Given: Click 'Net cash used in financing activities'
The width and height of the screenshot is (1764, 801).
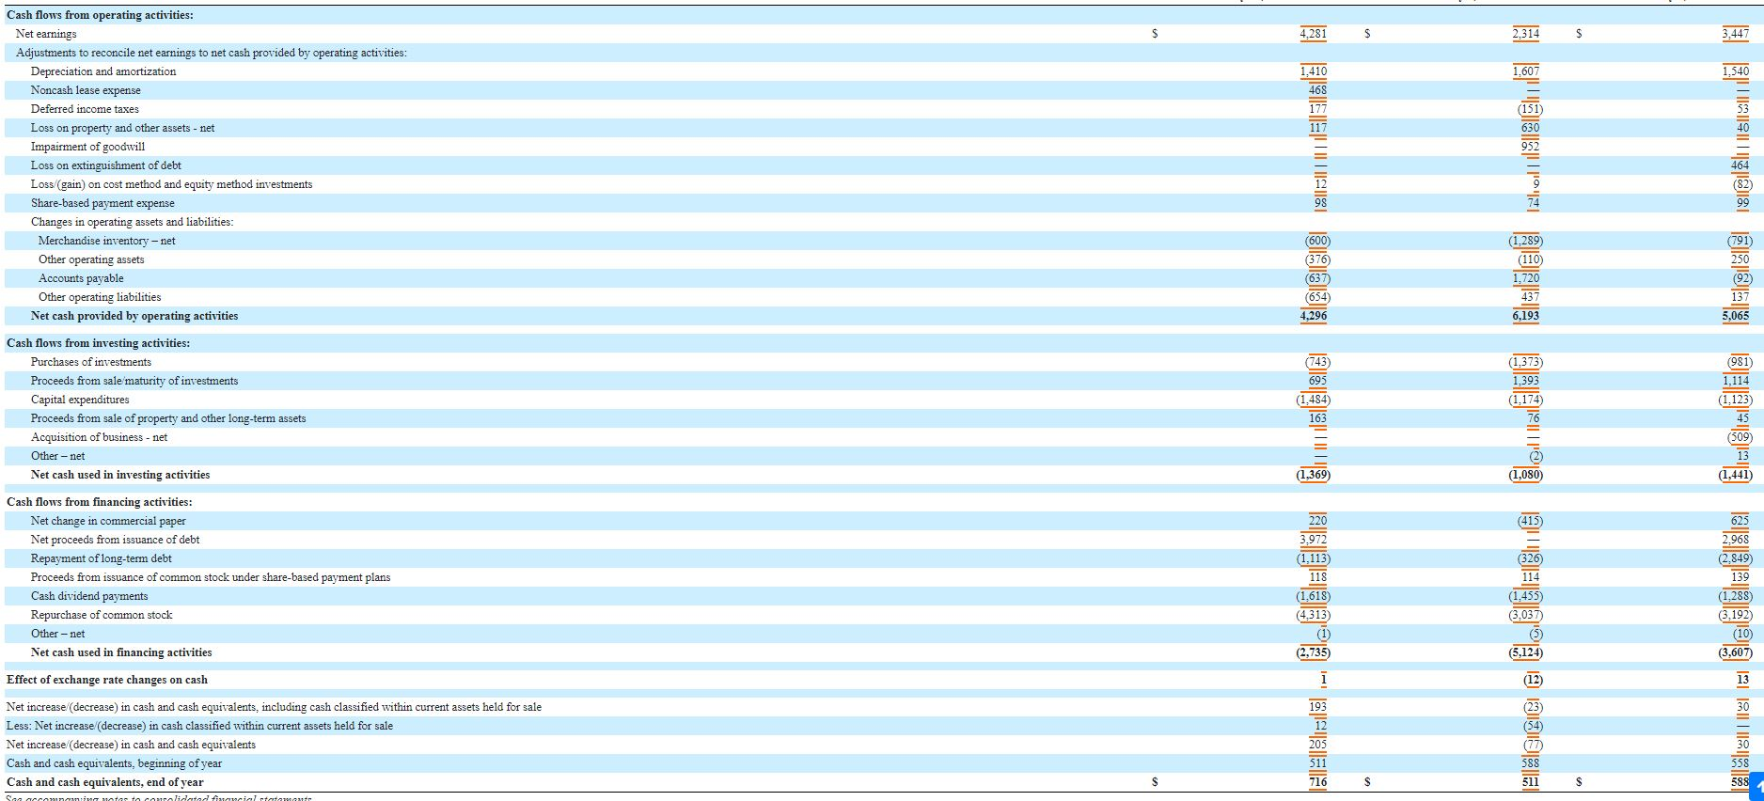Looking at the screenshot, I should (121, 652).
